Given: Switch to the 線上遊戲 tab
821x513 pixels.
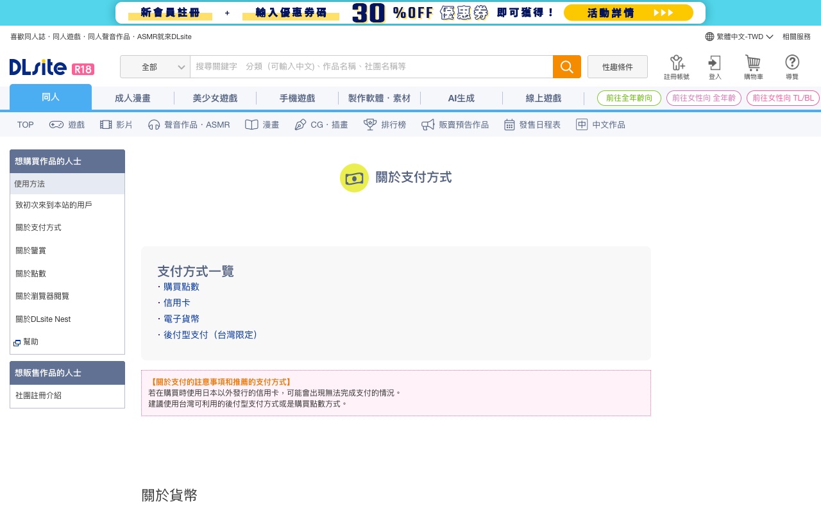Looking at the screenshot, I should [543, 98].
